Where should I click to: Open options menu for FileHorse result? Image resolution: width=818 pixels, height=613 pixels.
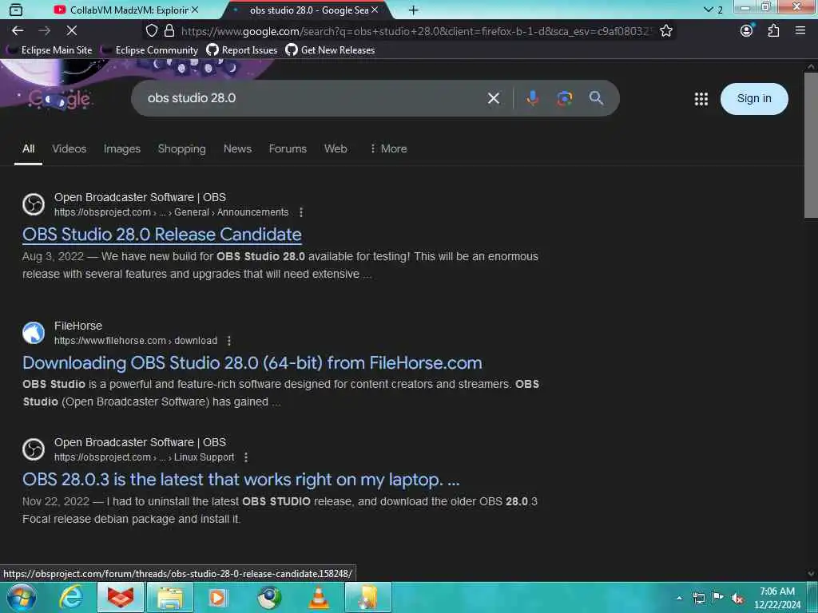click(x=229, y=341)
